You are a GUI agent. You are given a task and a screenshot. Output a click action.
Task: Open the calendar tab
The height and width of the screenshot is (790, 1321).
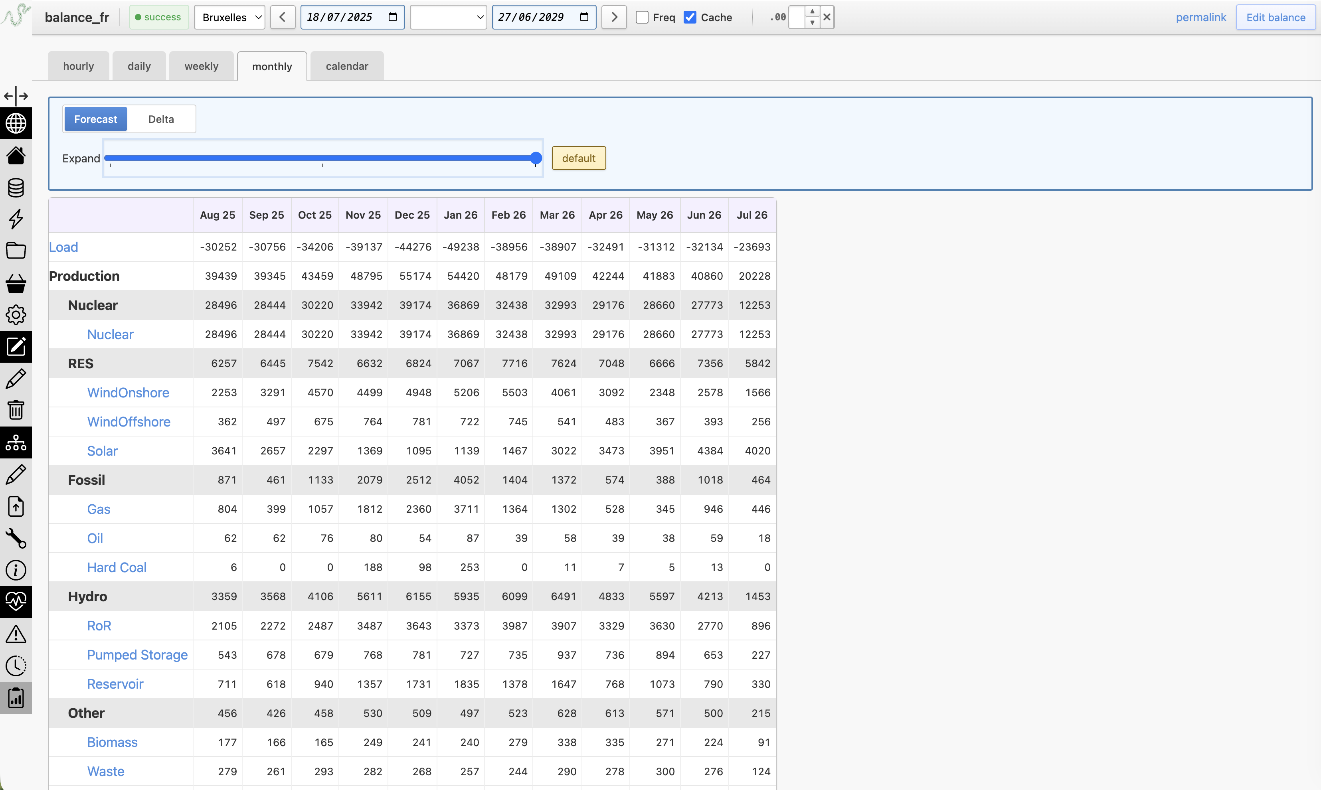(347, 66)
